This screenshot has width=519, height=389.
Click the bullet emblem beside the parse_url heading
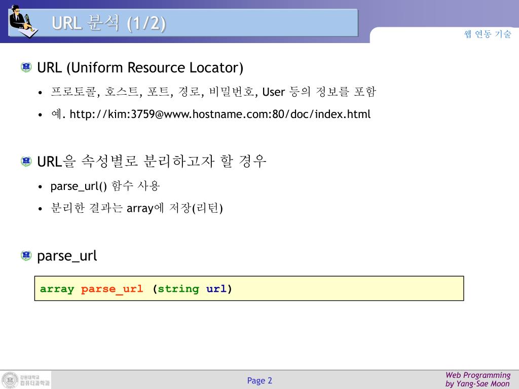coord(26,255)
